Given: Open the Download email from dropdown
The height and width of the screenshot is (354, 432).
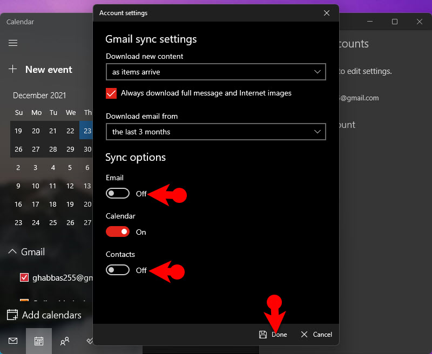Looking at the screenshot, I should tap(216, 132).
